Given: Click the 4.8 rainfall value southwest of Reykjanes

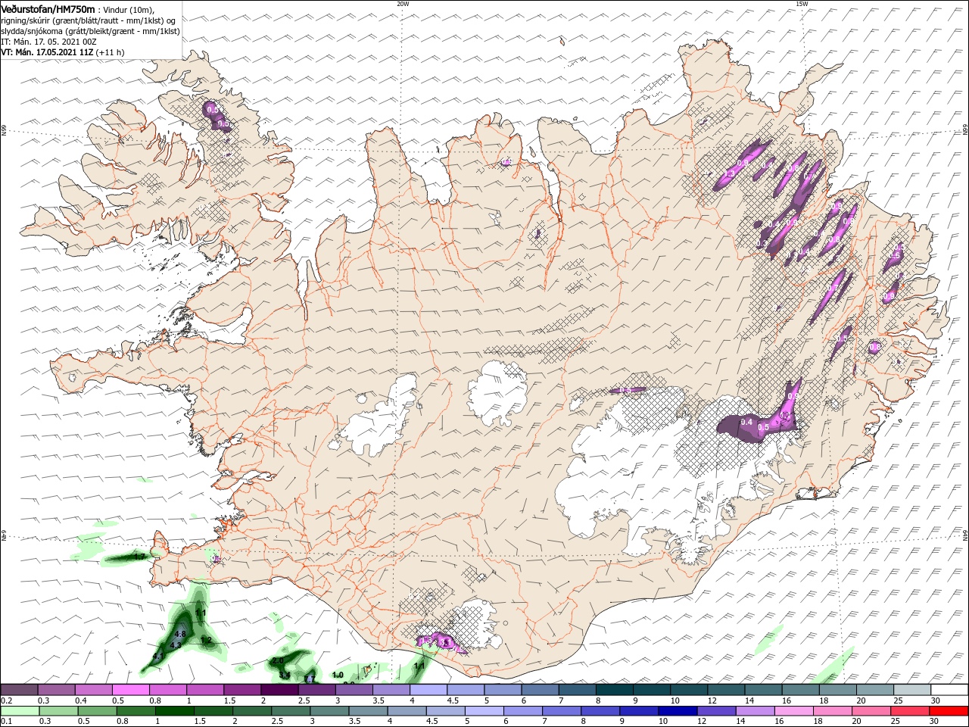Looking at the screenshot, I should coord(180,635).
